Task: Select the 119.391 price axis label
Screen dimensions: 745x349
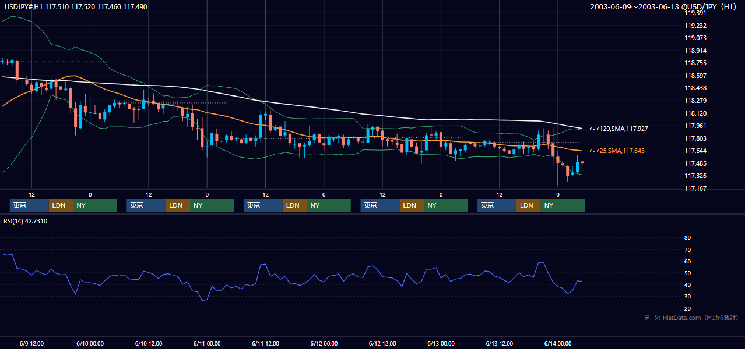Action: [x=695, y=13]
